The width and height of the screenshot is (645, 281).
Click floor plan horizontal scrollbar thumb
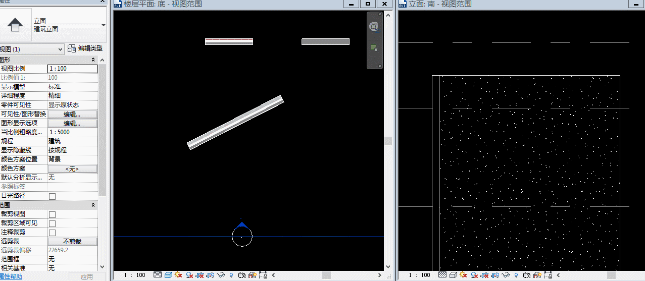(x=327, y=275)
